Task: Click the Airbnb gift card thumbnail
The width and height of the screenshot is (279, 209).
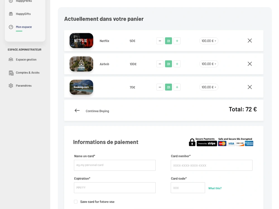Action: coord(81,64)
